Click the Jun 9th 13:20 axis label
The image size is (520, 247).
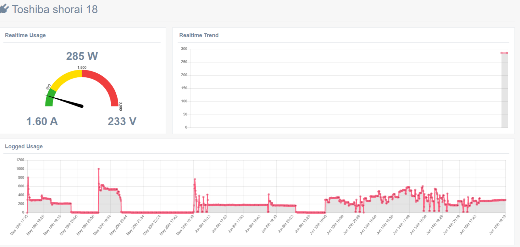point(303,224)
